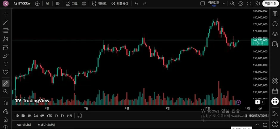
Task: Open the broadcast streams icon
Action: point(275,114)
